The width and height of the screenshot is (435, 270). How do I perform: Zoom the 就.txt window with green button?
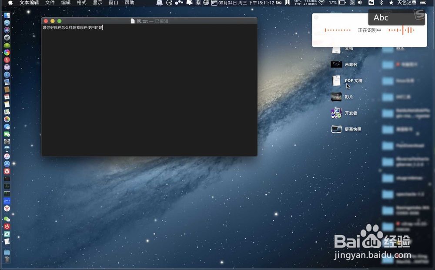point(59,21)
